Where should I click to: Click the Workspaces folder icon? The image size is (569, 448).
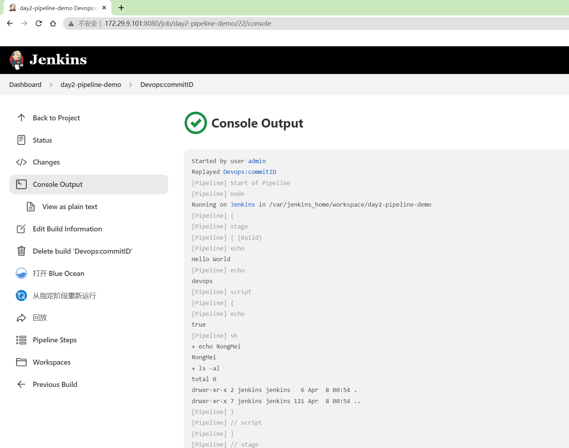pos(21,362)
